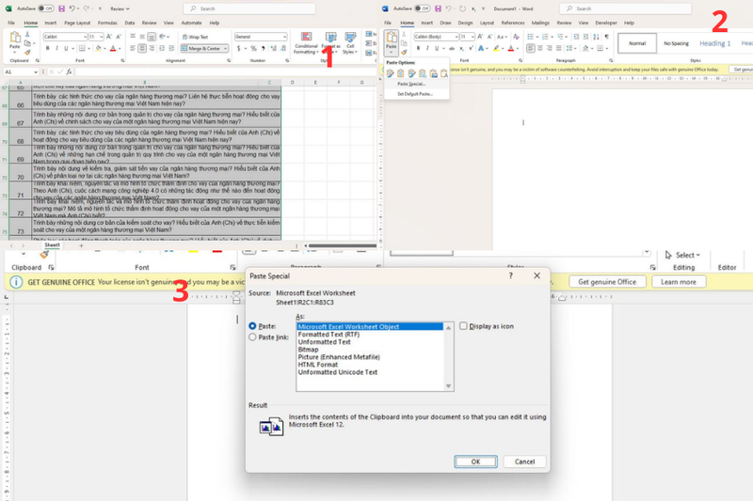The width and height of the screenshot is (753, 501).
Task: Open the Select dropdown in Word's Editing group
Action: click(x=683, y=255)
